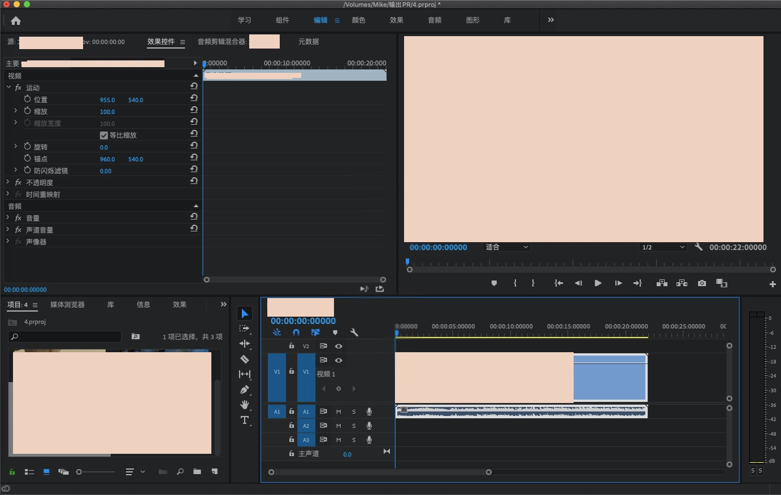Image resolution: width=781 pixels, height=495 pixels.
Task: Select the Hand tool
Action: 245,405
